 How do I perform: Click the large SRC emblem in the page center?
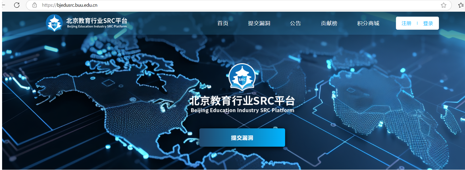point(242,77)
